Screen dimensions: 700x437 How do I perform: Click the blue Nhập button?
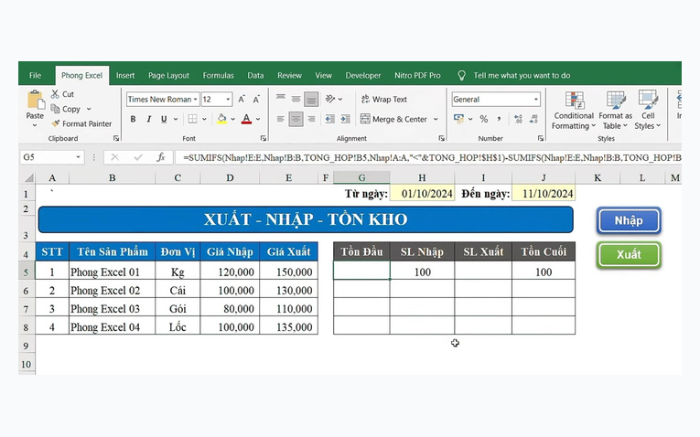click(629, 220)
